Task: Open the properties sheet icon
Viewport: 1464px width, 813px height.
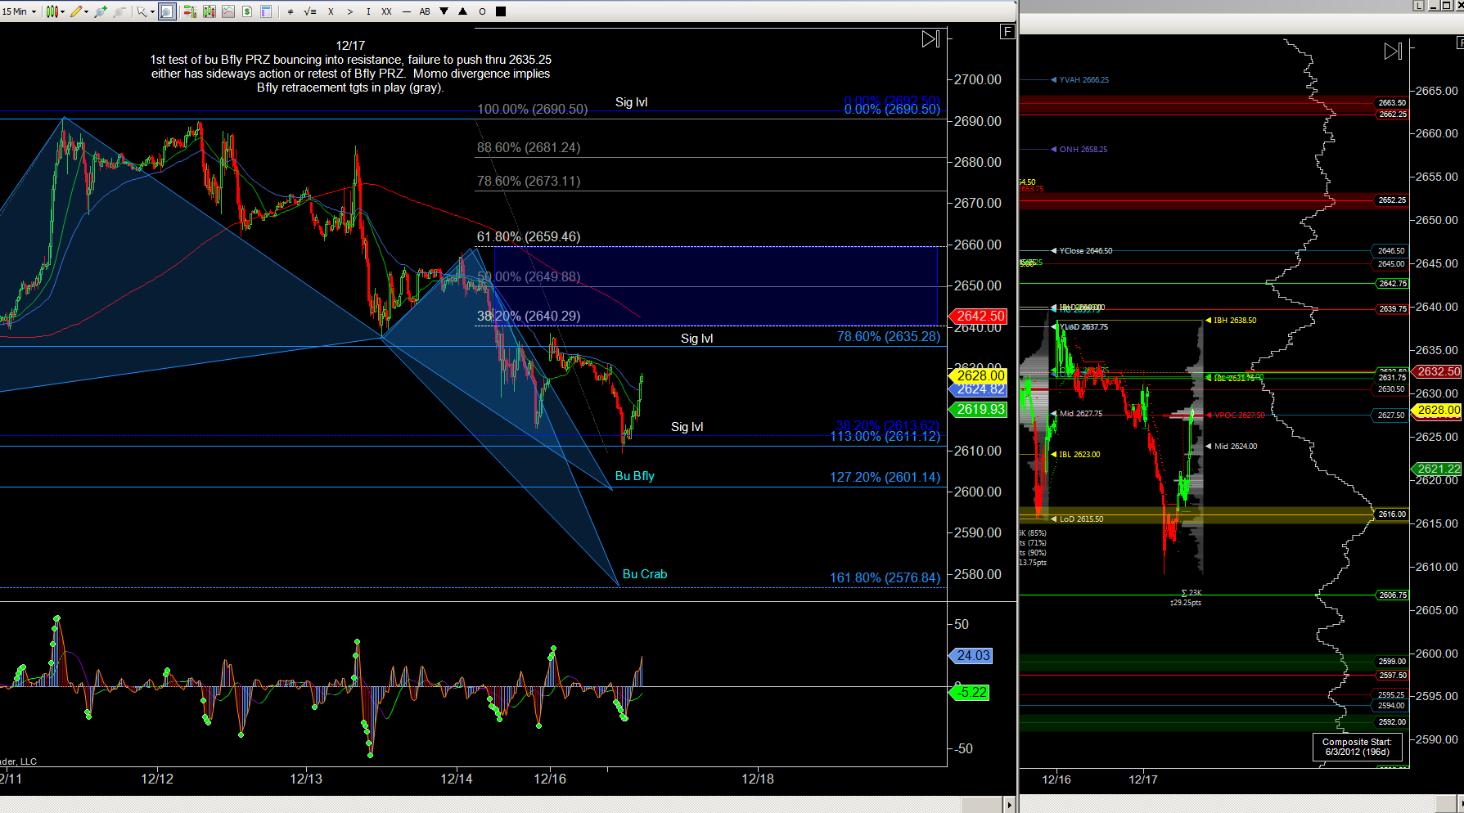Action: tap(266, 11)
